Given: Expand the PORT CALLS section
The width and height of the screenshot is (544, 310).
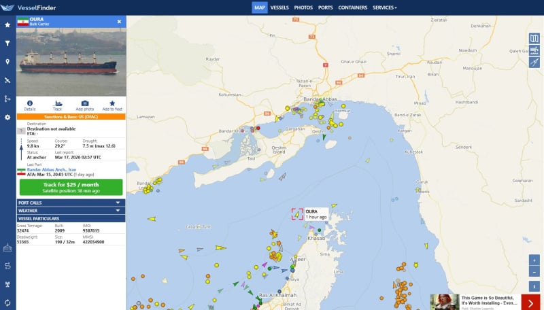Looking at the screenshot, I should (71, 203).
